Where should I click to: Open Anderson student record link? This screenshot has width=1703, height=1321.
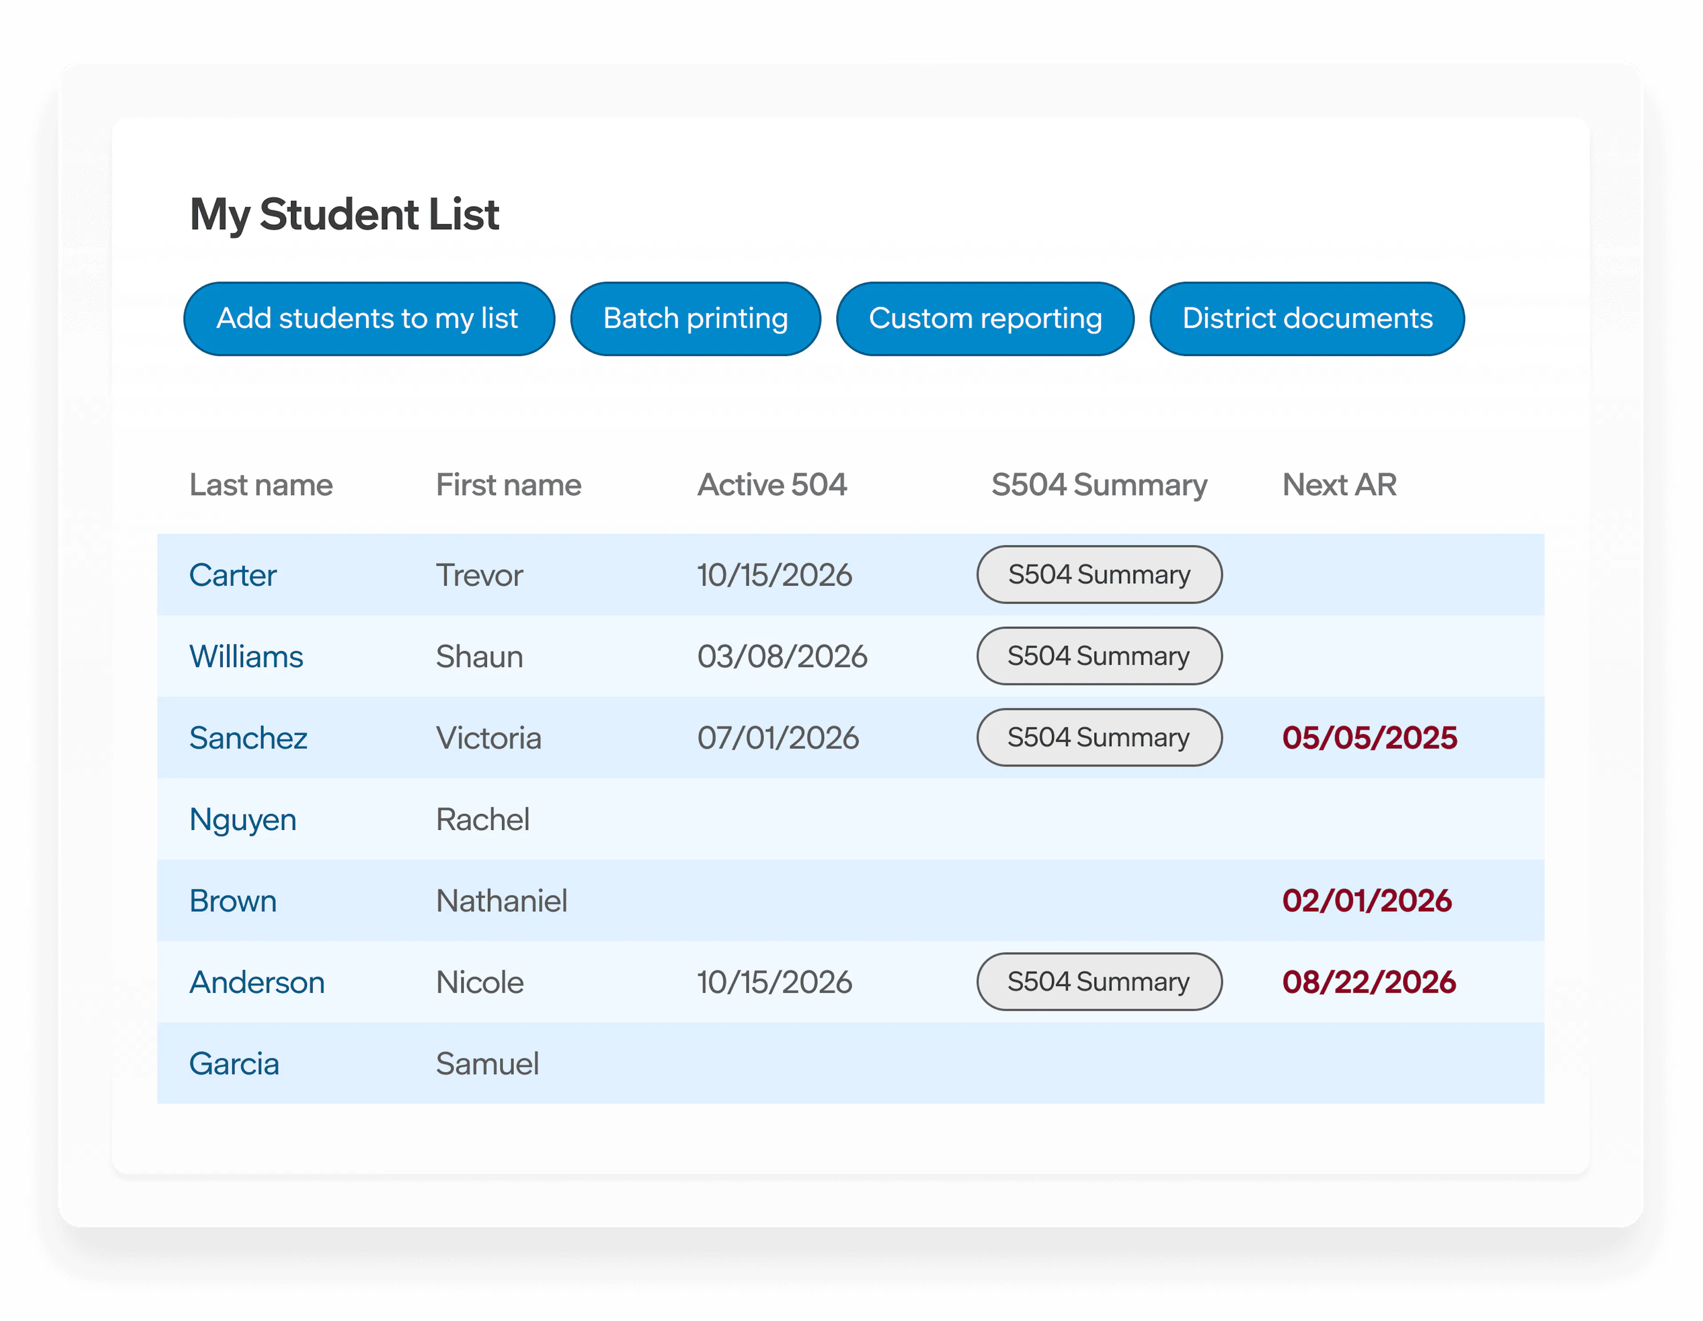point(256,982)
